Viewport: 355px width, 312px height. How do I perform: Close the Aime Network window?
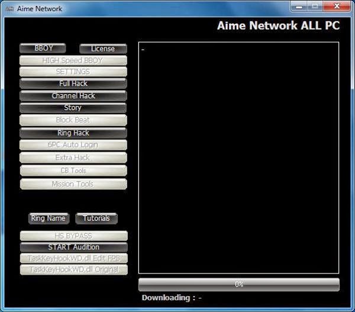(337, 7)
